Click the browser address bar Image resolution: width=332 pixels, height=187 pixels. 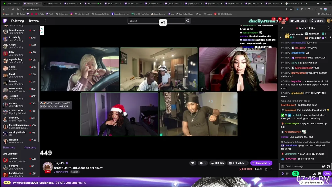coord(153,9)
